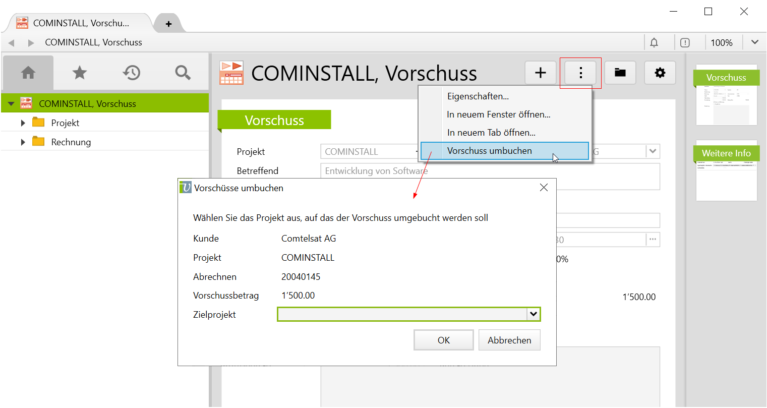Click the notification bell icon
767x408 pixels.
coord(654,43)
